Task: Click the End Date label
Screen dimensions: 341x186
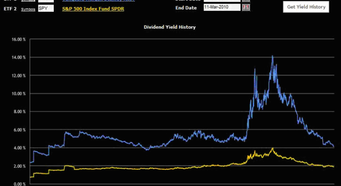Action: (186, 8)
